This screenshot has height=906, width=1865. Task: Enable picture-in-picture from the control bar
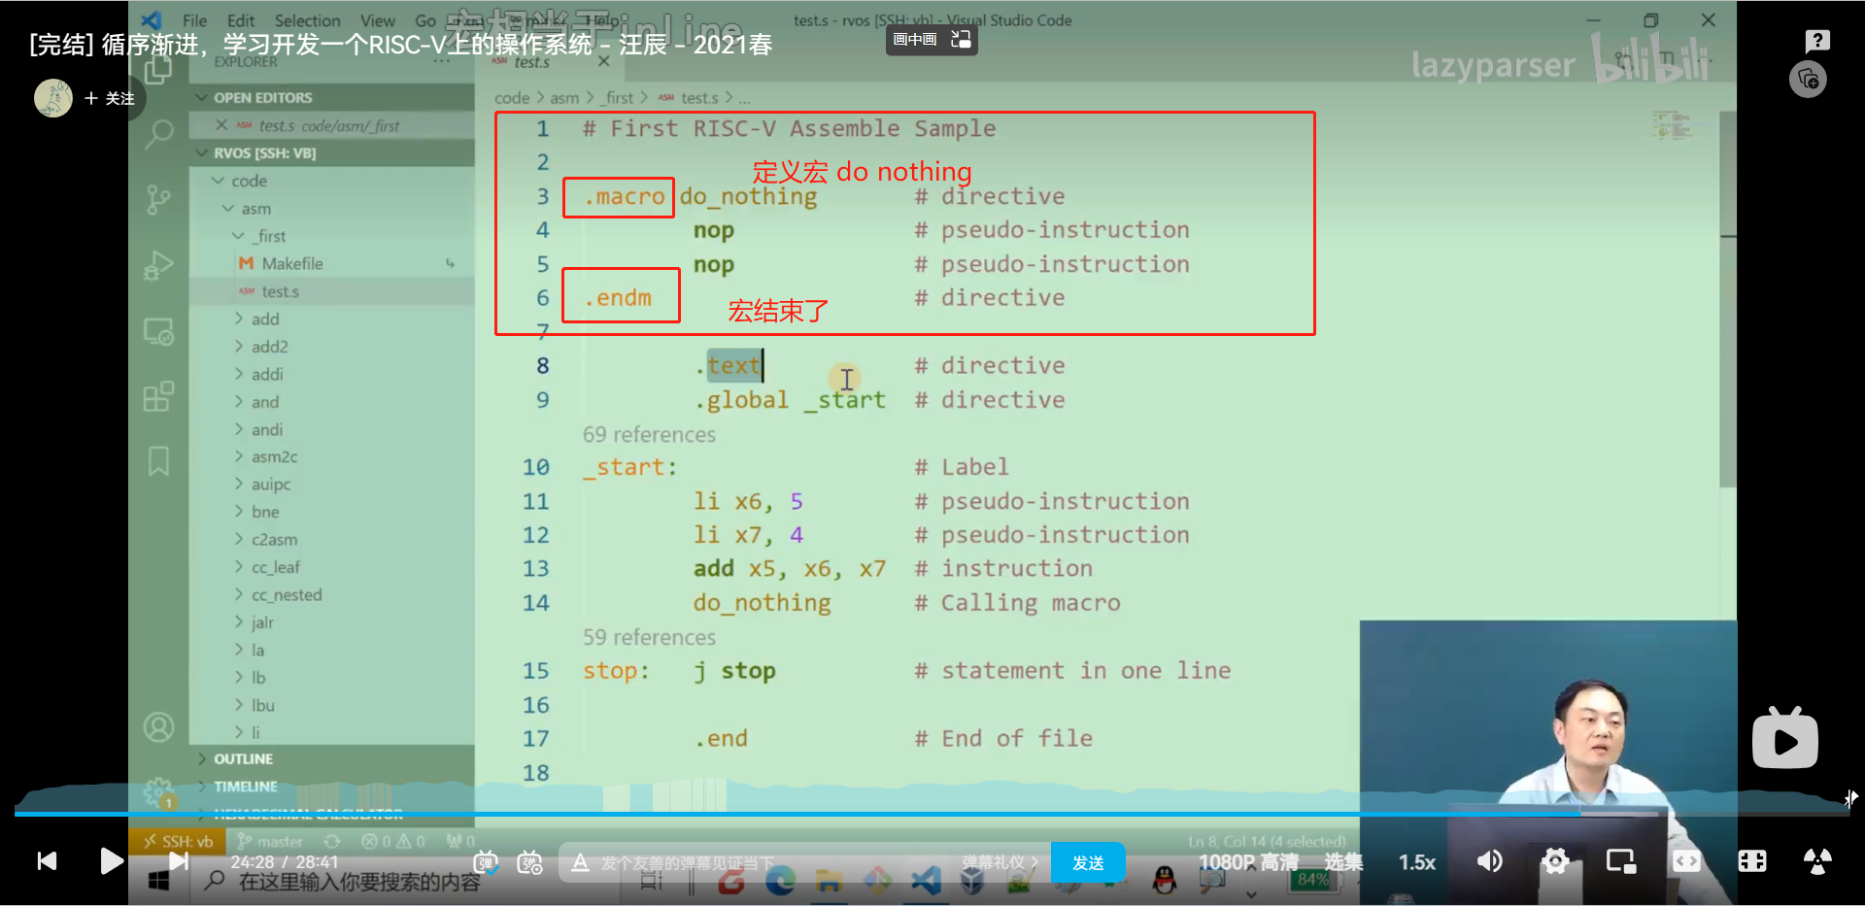pyautogui.click(x=1621, y=861)
